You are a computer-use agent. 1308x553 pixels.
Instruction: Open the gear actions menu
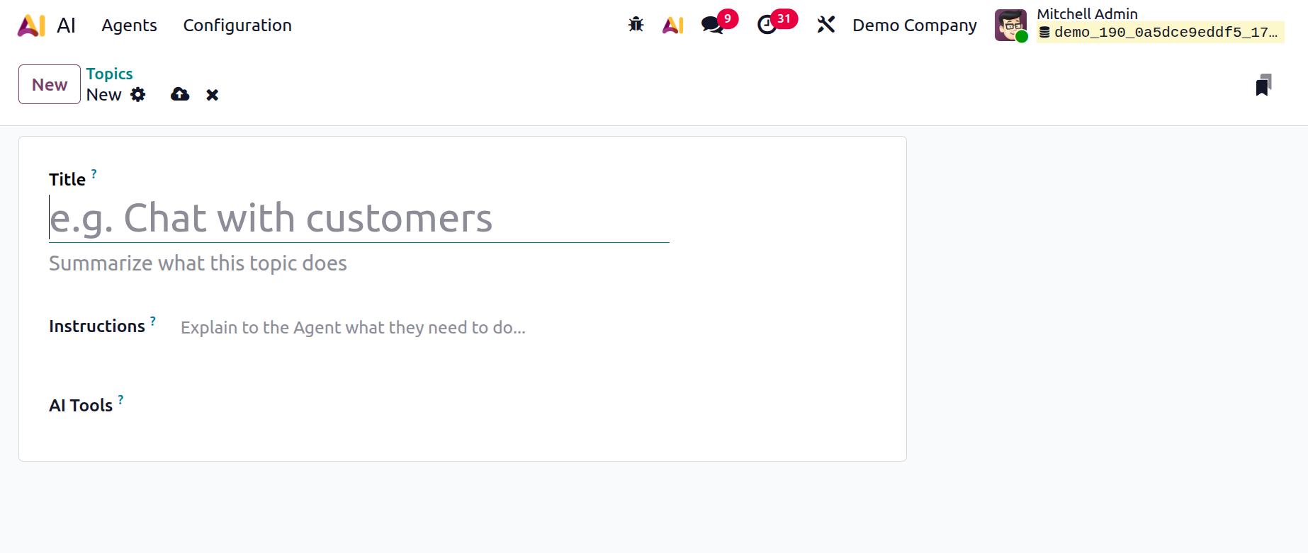point(138,95)
